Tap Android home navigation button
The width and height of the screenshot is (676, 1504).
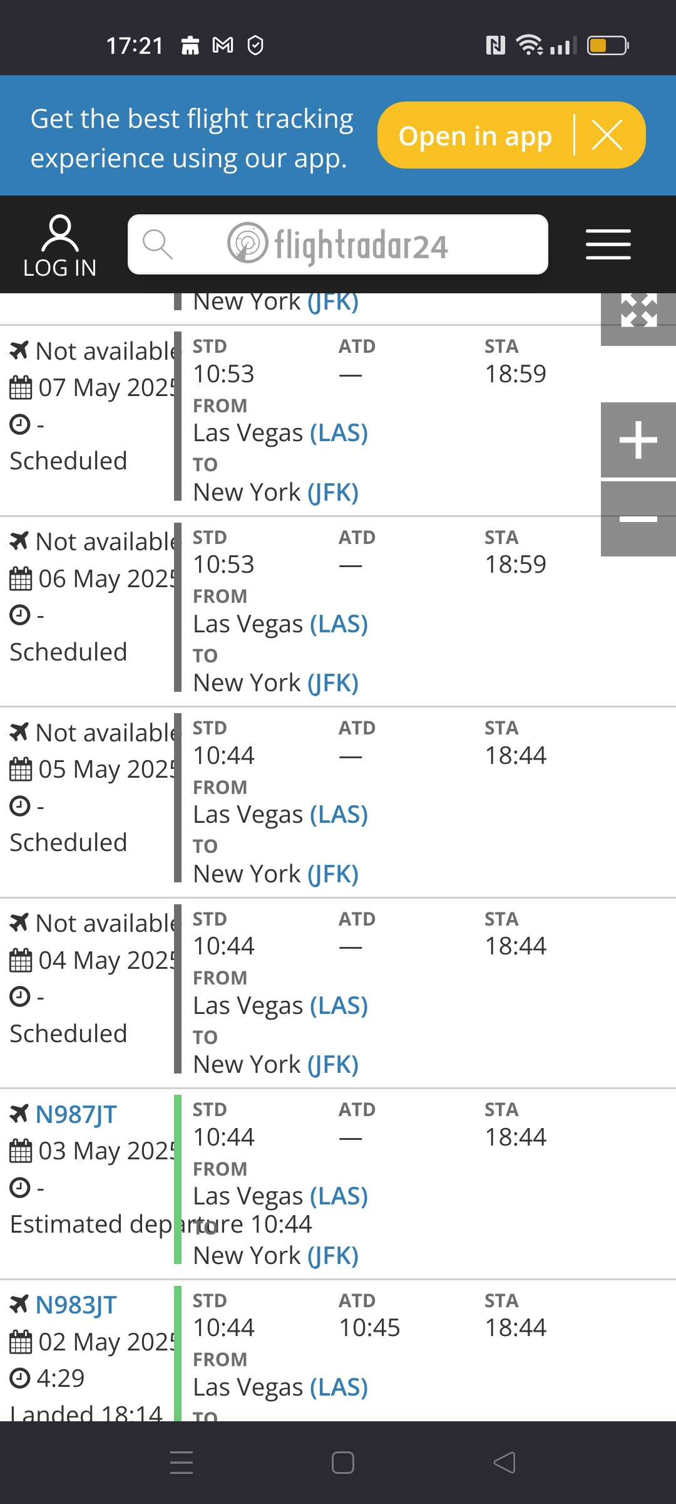pos(342,1463)
